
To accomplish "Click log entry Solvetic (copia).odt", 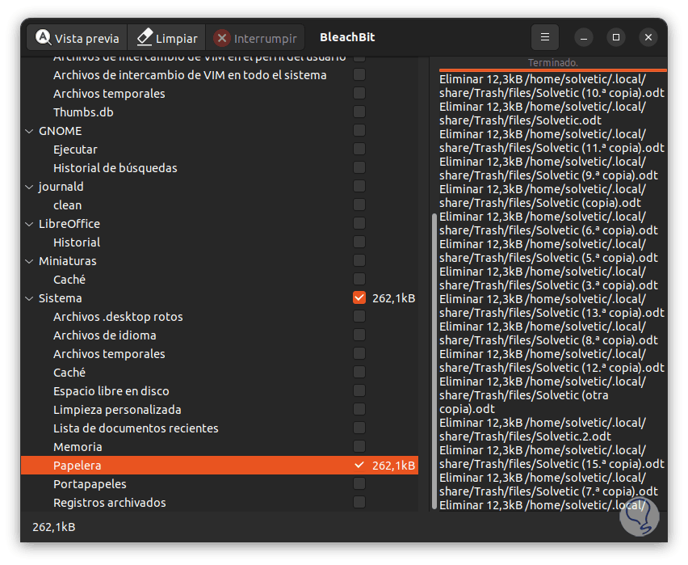I will [543, 196].
